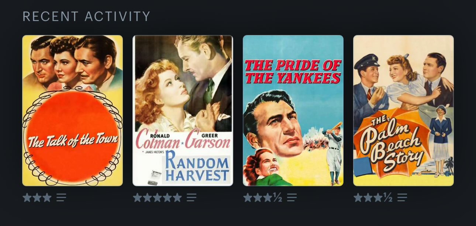Click the half-star under The Pride of the Yankees
The width and height of the screenshot is (476, 226).
(277, 198)
